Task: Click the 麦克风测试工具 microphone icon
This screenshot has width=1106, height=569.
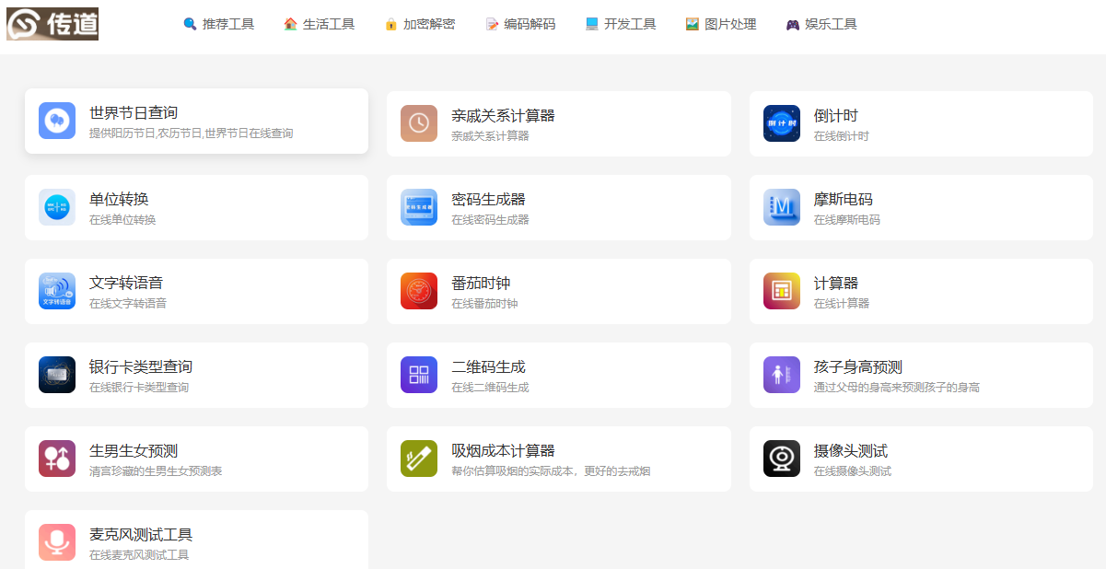Action: coord(57,542)
